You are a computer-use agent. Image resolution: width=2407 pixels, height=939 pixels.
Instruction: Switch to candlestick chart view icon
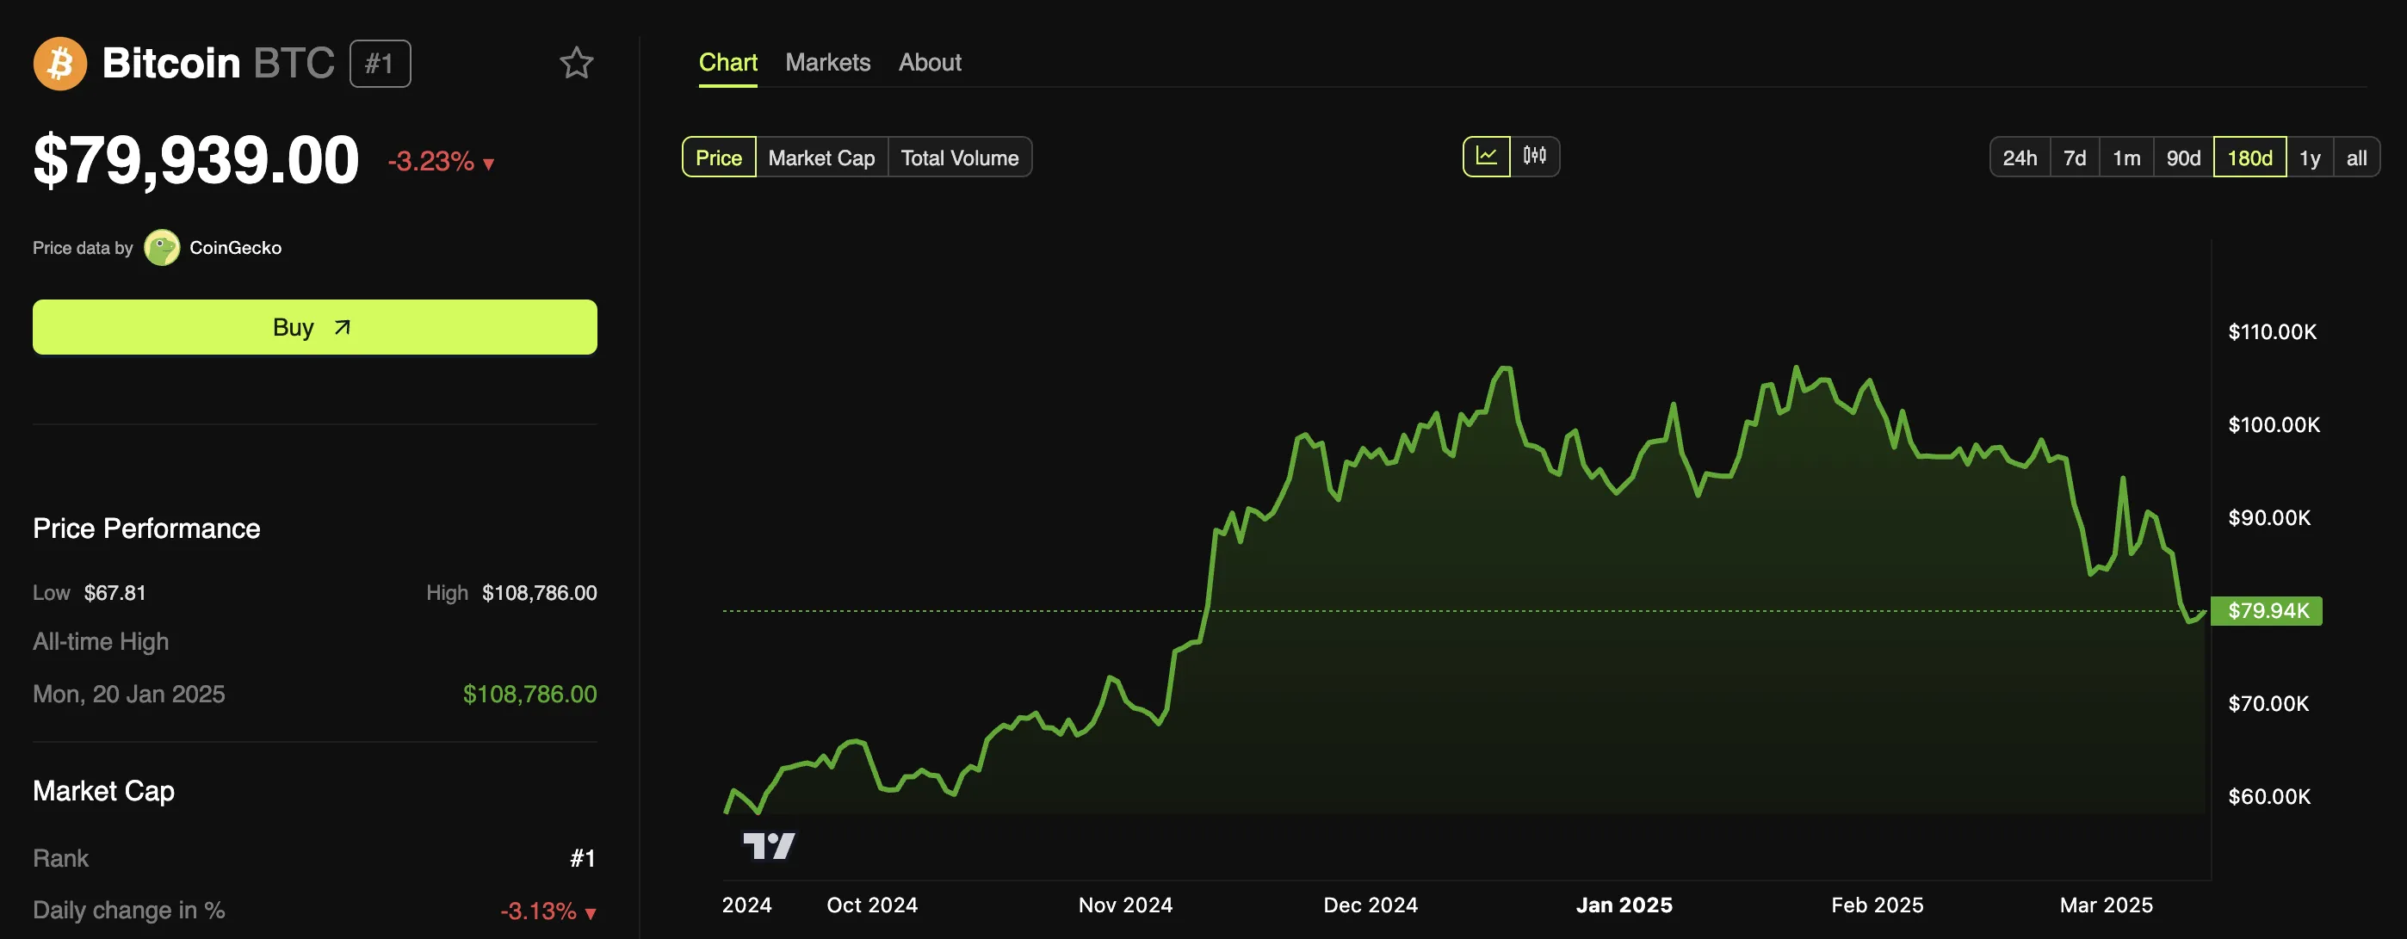pyautogui.click(x=1534, y=156)
